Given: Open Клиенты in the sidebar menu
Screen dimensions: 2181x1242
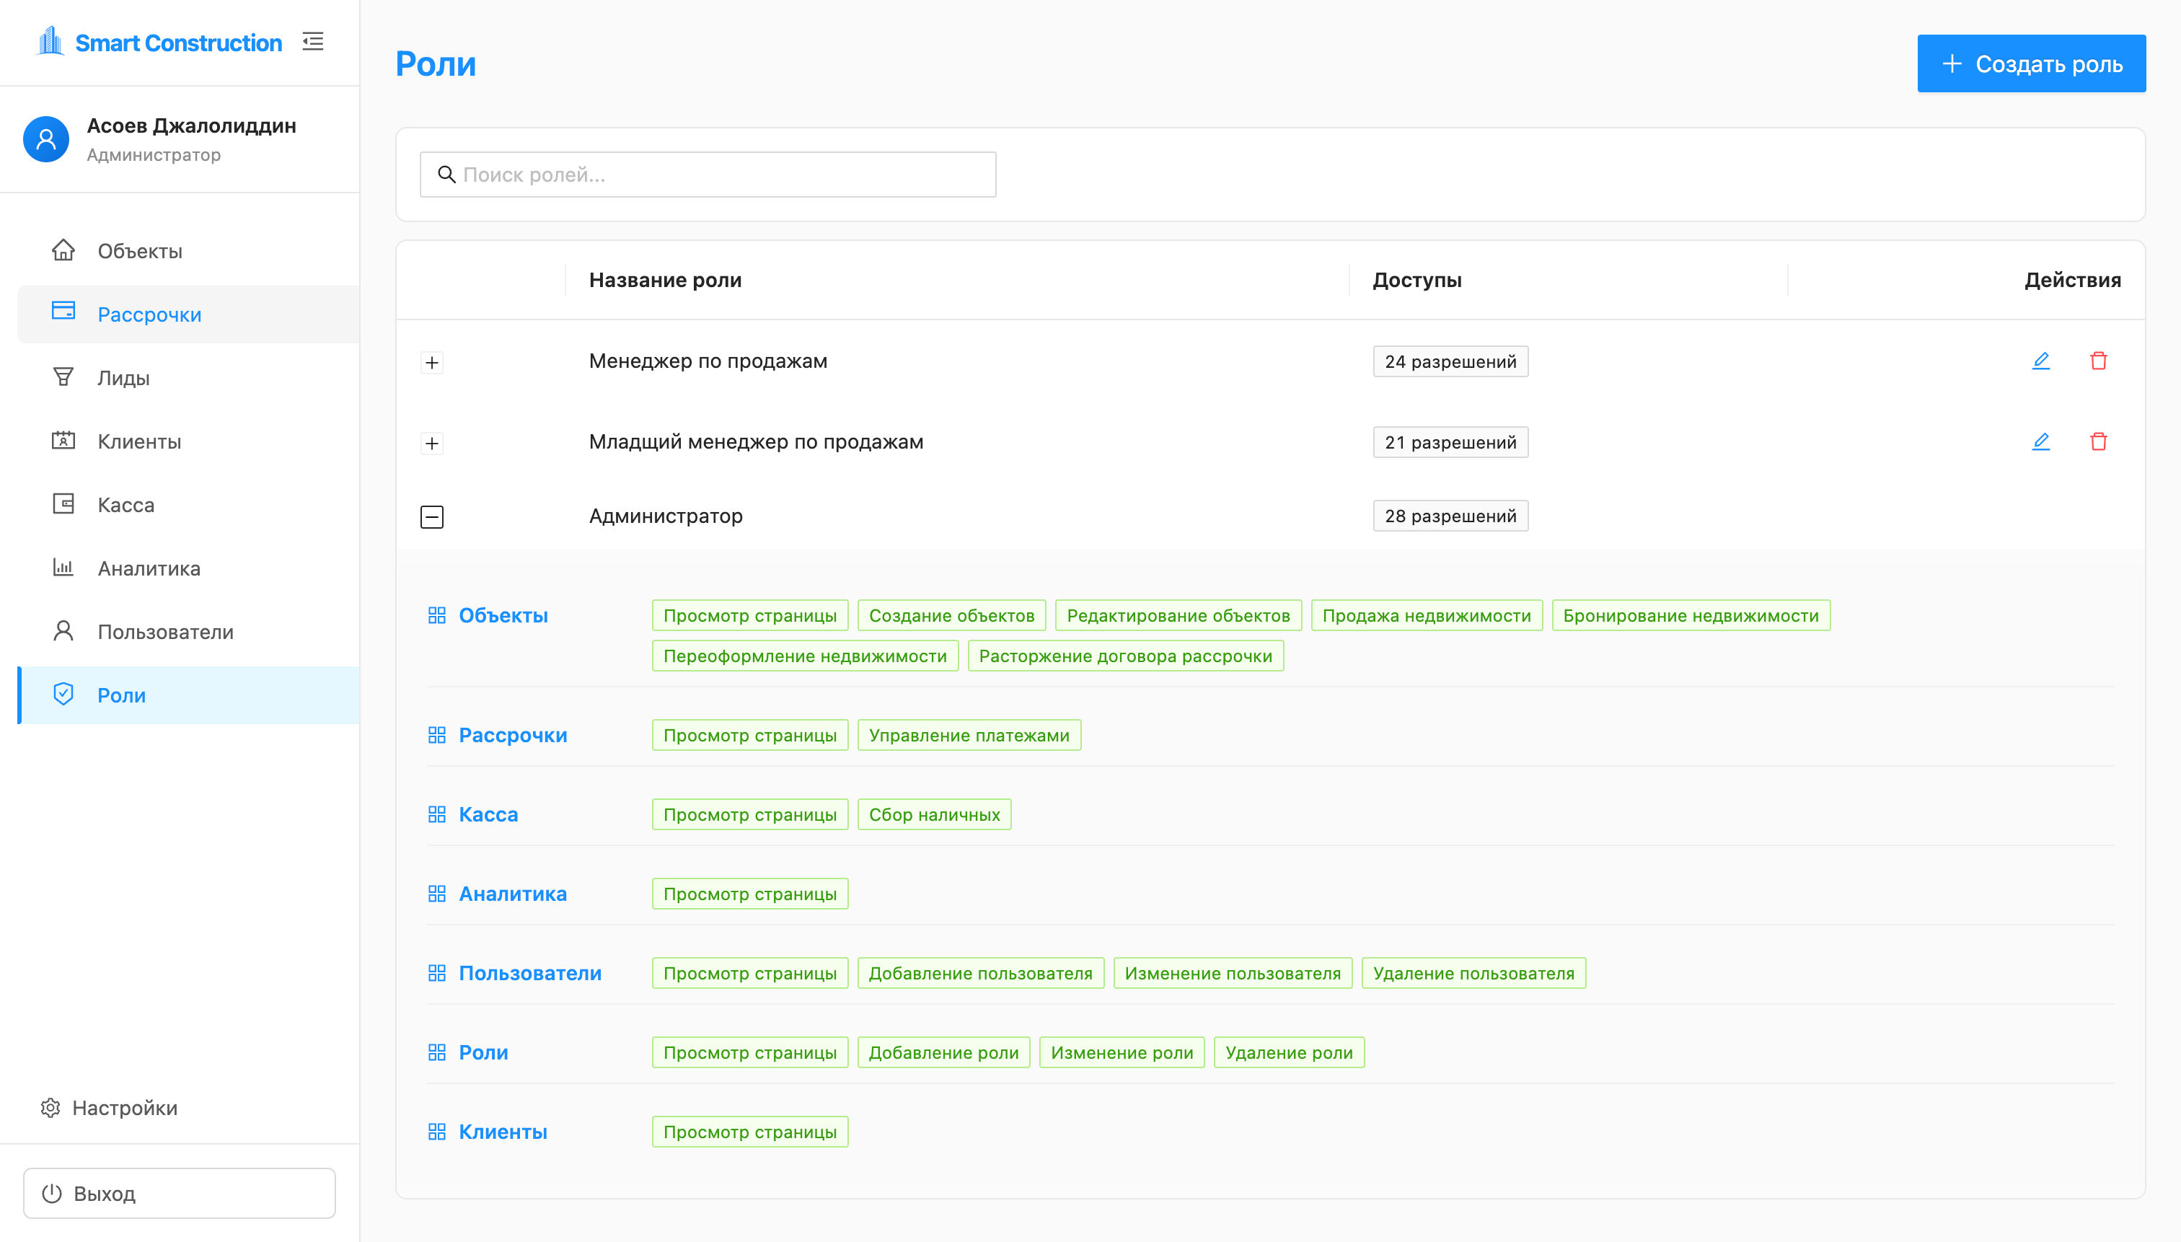Looking at the screenshot, I should 188,441.
